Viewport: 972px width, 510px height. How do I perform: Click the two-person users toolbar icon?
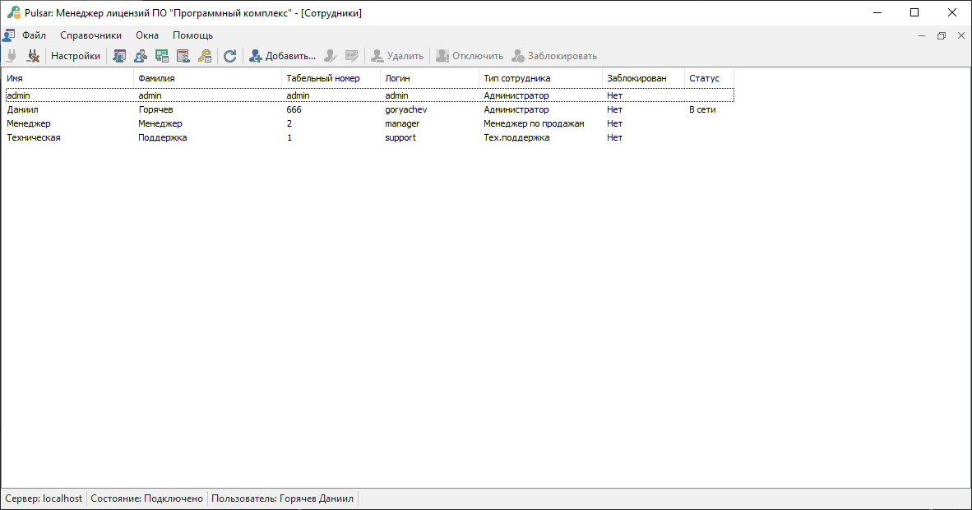pyautogui.click(x=141, y=56)
